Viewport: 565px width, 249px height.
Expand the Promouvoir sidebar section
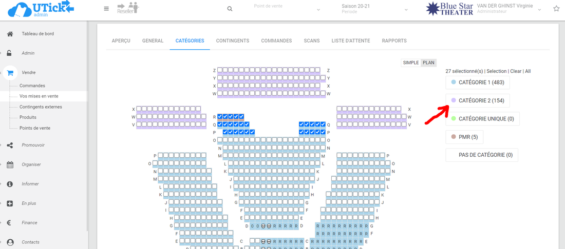coord(33,145)
